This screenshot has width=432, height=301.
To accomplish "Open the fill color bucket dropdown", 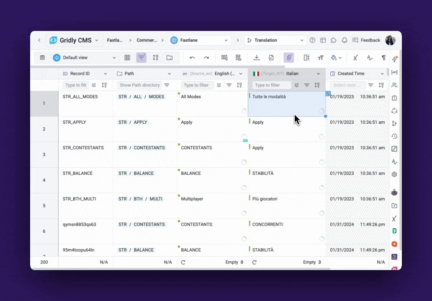I will [336, 58].
